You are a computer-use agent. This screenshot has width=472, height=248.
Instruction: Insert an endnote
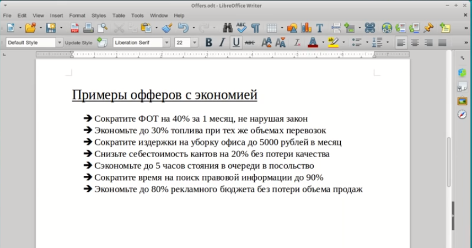click(414, 28)
